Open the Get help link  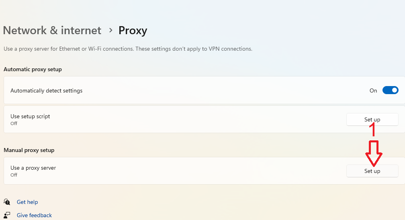click(x=27, y=202)
